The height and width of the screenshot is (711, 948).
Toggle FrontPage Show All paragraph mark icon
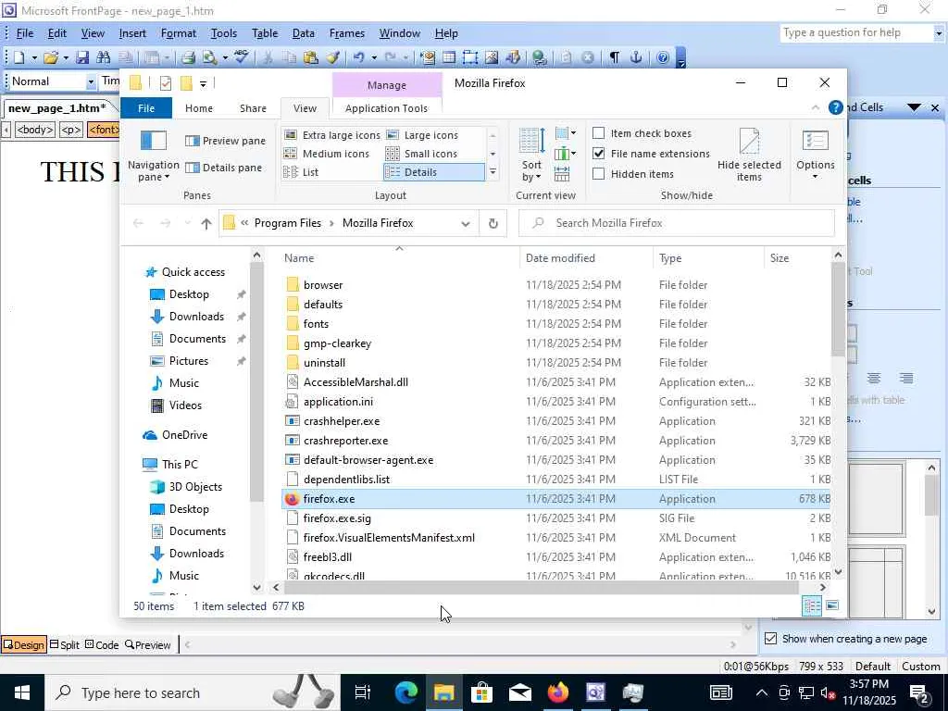[x=615, y=57]
